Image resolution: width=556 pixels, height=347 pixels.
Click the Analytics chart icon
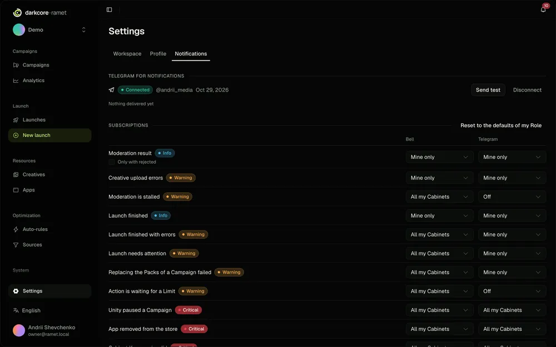click(x=16, y=81)
